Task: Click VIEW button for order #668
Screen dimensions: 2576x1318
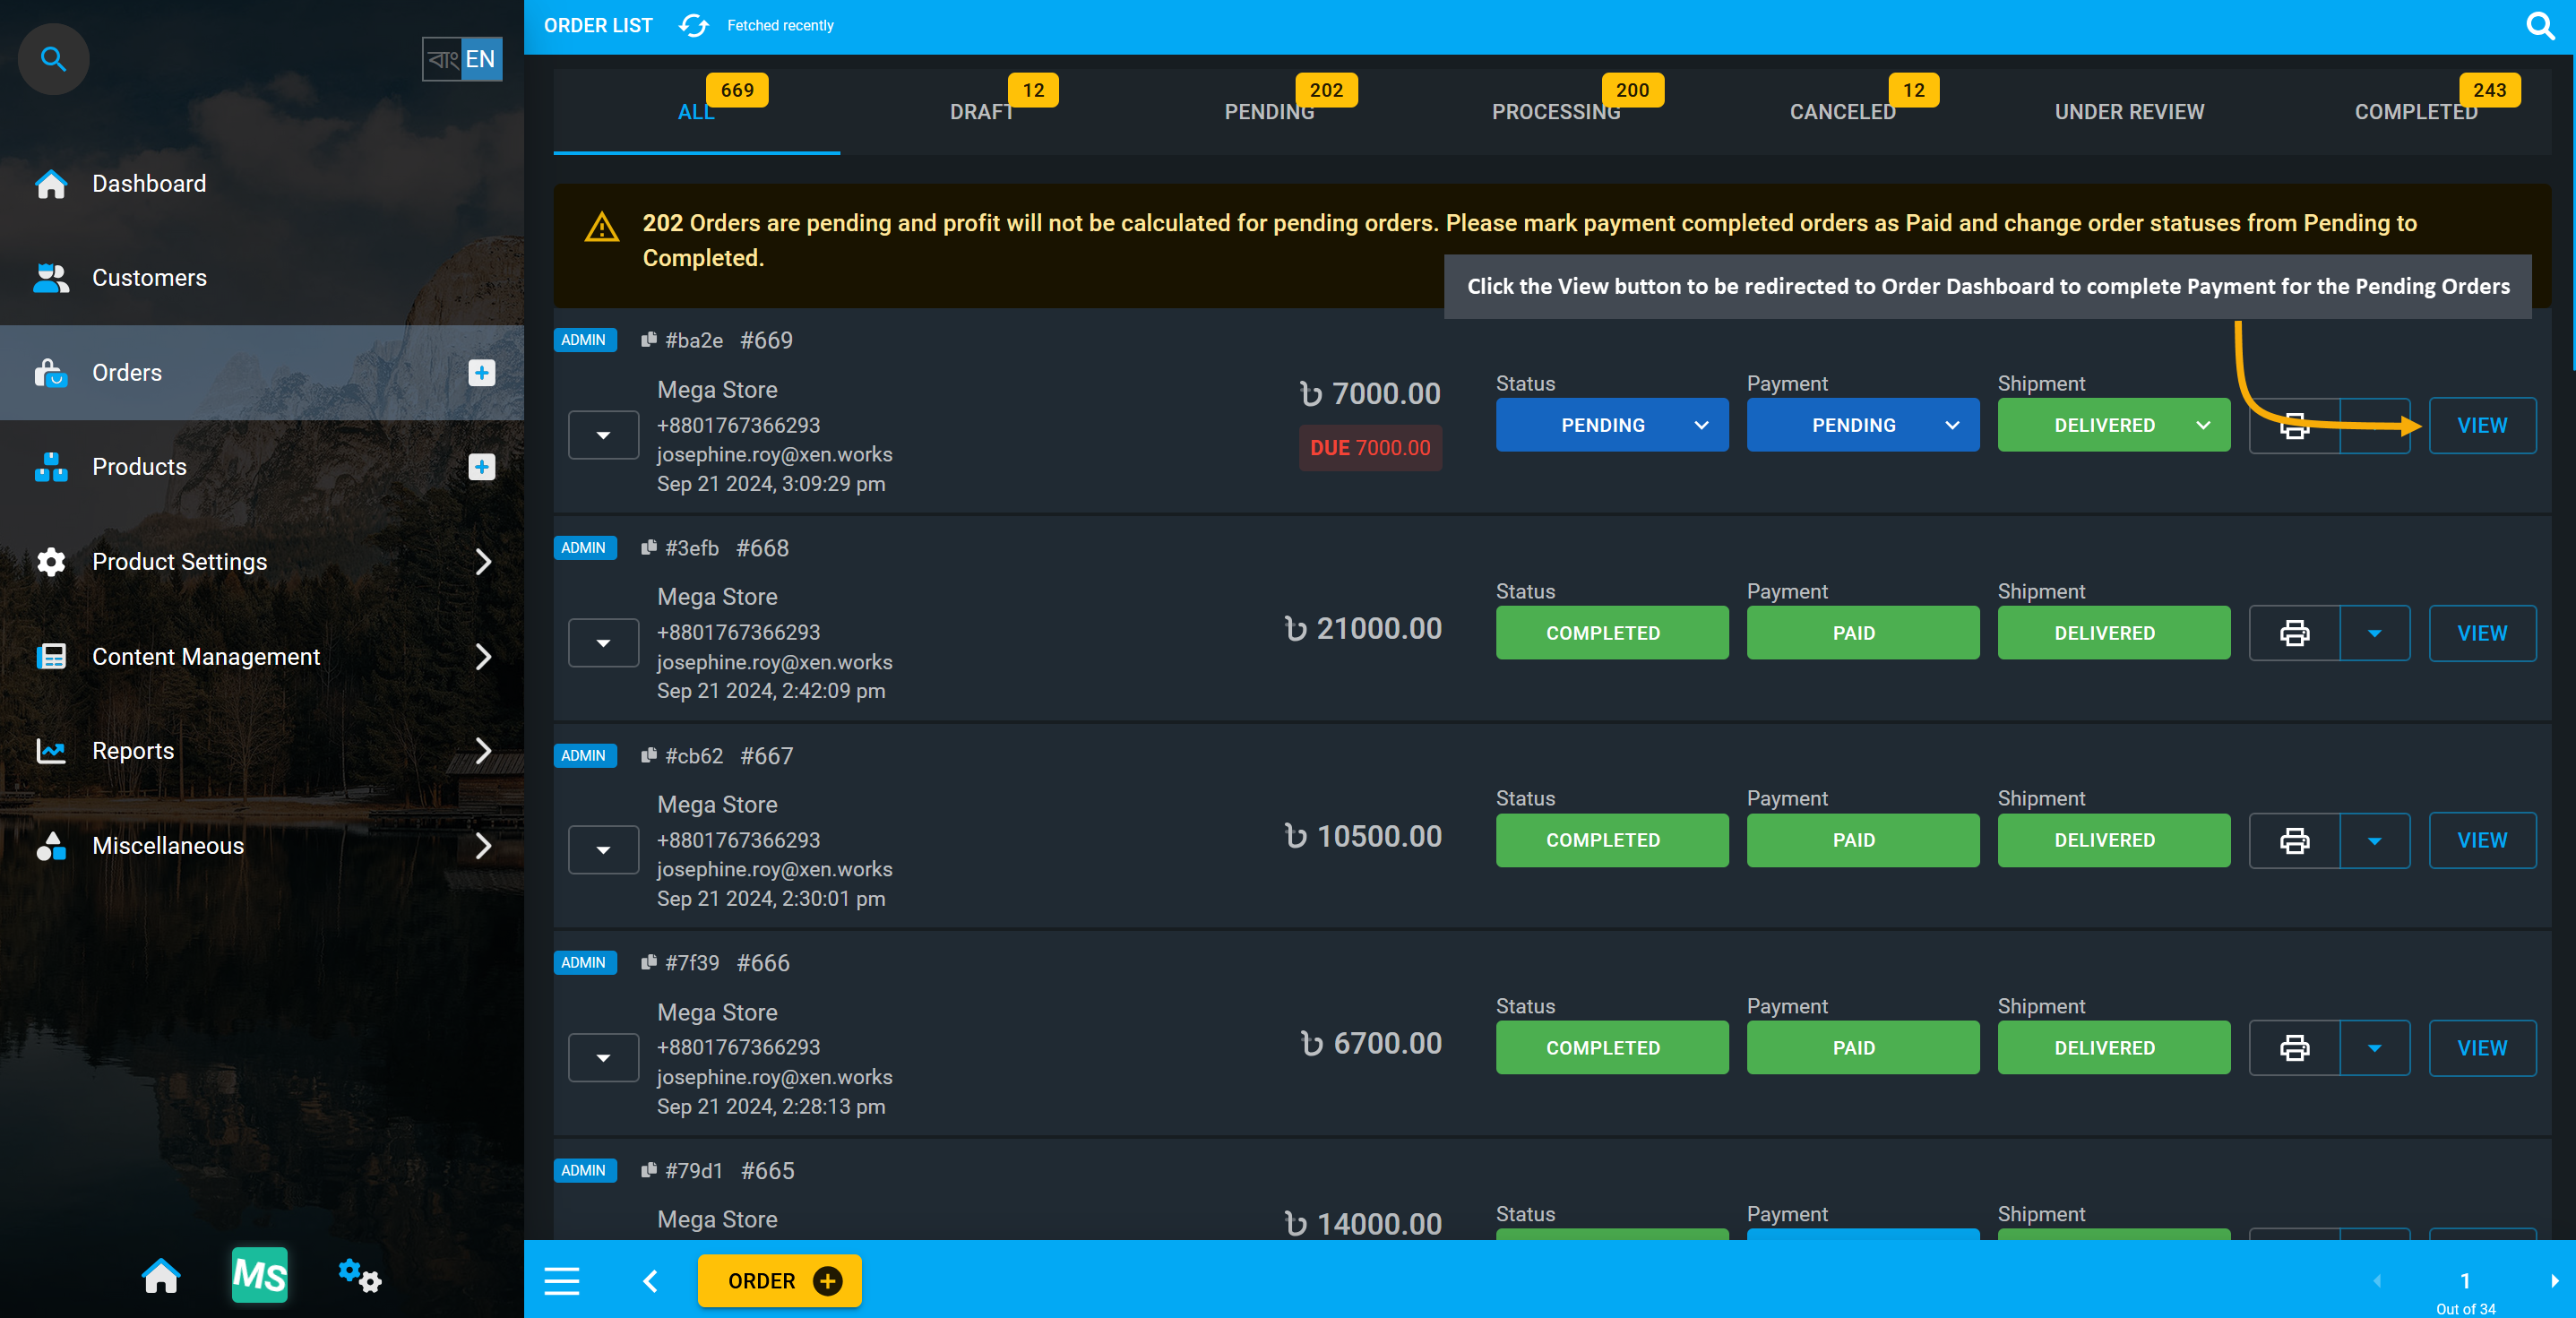Action: (x=2482, y=633)
